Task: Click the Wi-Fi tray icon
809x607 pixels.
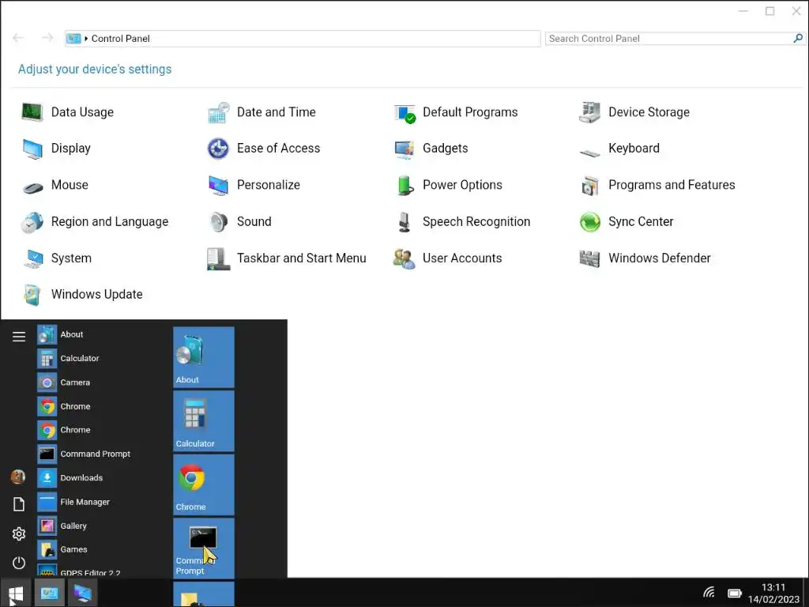Action: coord(709,593)
